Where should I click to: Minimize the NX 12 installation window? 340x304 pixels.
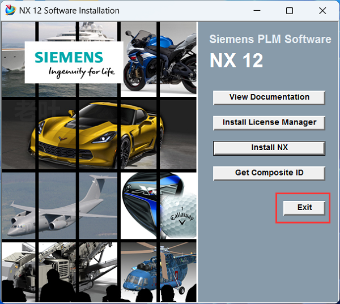pyautogui.click(x=257, y=11)
